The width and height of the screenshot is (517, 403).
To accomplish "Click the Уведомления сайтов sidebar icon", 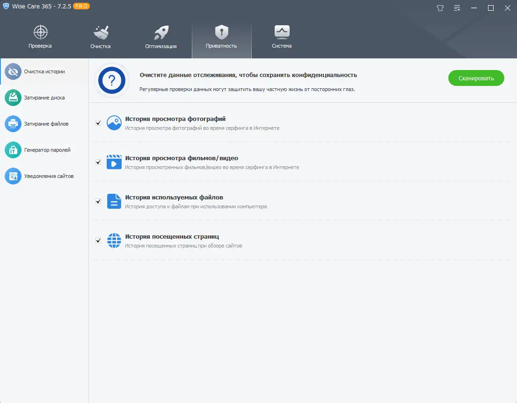I will pos(13,176).
